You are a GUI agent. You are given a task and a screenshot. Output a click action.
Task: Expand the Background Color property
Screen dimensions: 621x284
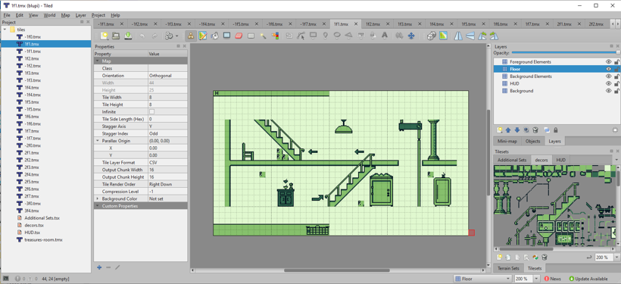tap(98, 198)
